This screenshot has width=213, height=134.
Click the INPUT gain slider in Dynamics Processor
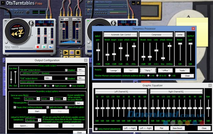[98, 50]
